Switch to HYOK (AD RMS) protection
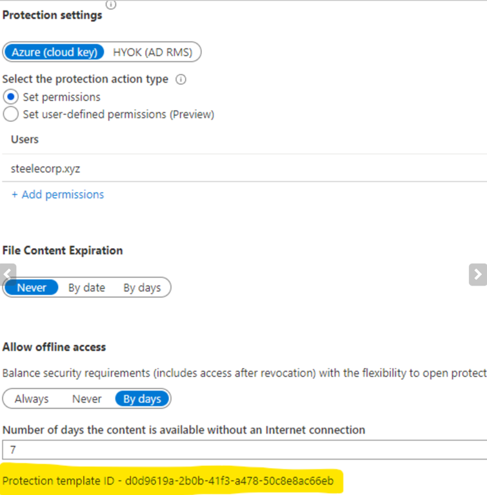487x495 pixels. pos(152,52)
